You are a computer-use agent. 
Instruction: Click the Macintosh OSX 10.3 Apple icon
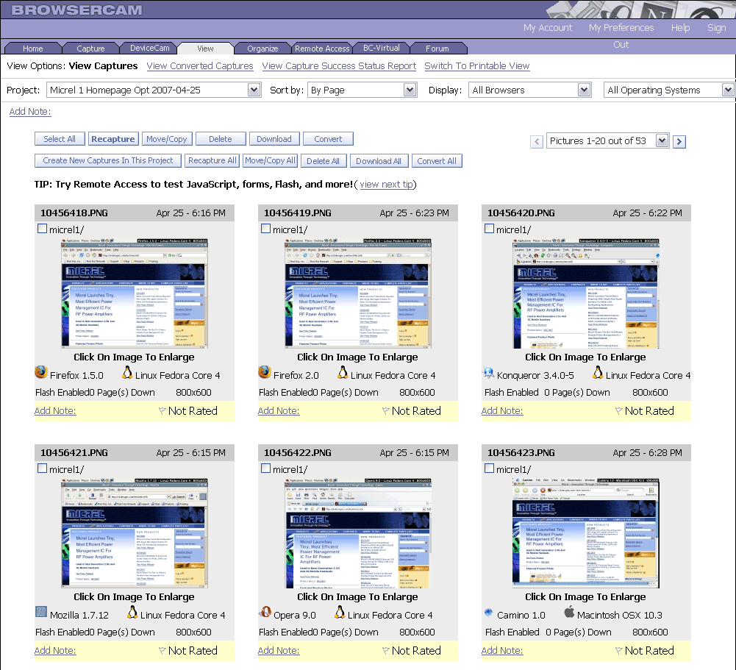[568, 612]
